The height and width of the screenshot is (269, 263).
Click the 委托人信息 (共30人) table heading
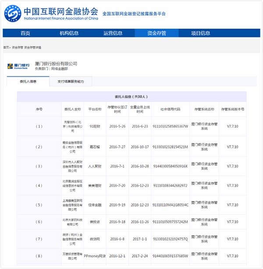pos(131,97)
